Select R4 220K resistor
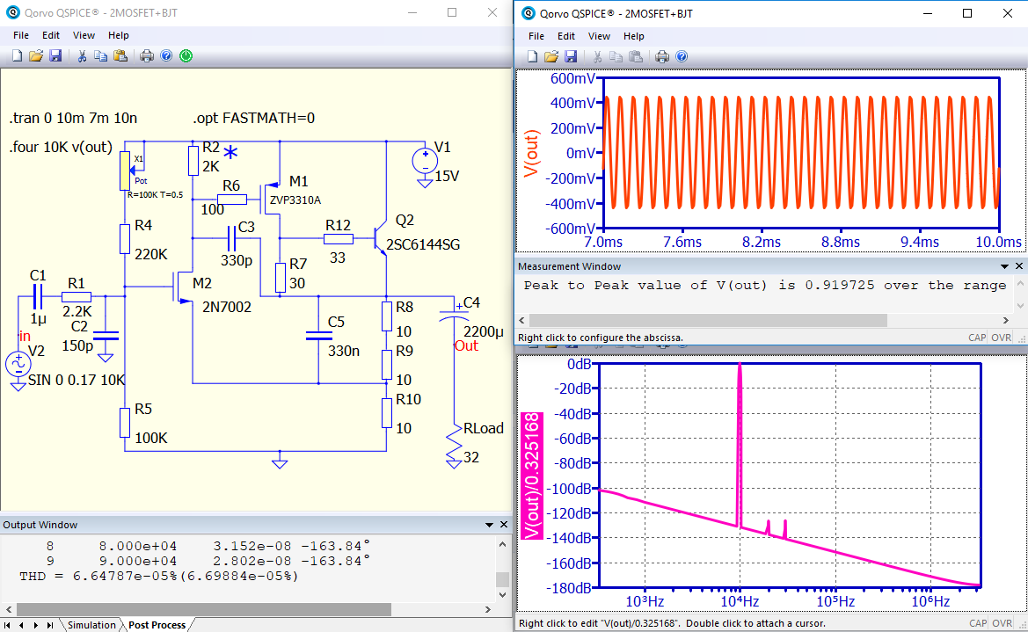Screen dimensions: 1028x632 [x=125, y=238]
